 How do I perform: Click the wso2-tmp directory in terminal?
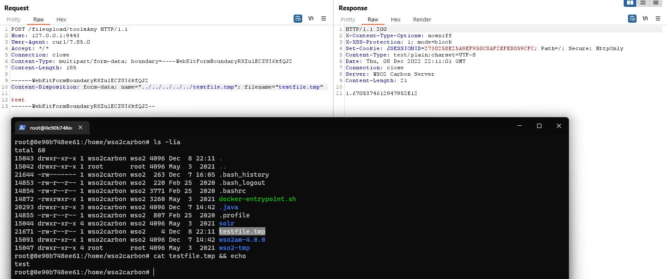click(x=234, y=248)
